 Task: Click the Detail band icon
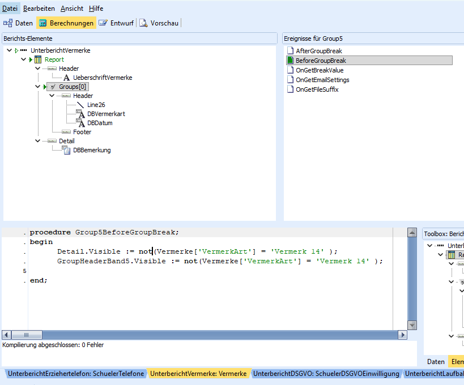(52, 141)
